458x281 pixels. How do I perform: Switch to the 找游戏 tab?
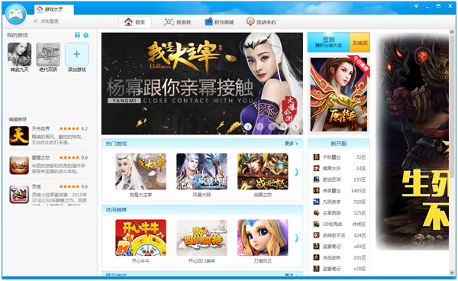[x=177, y=22]
